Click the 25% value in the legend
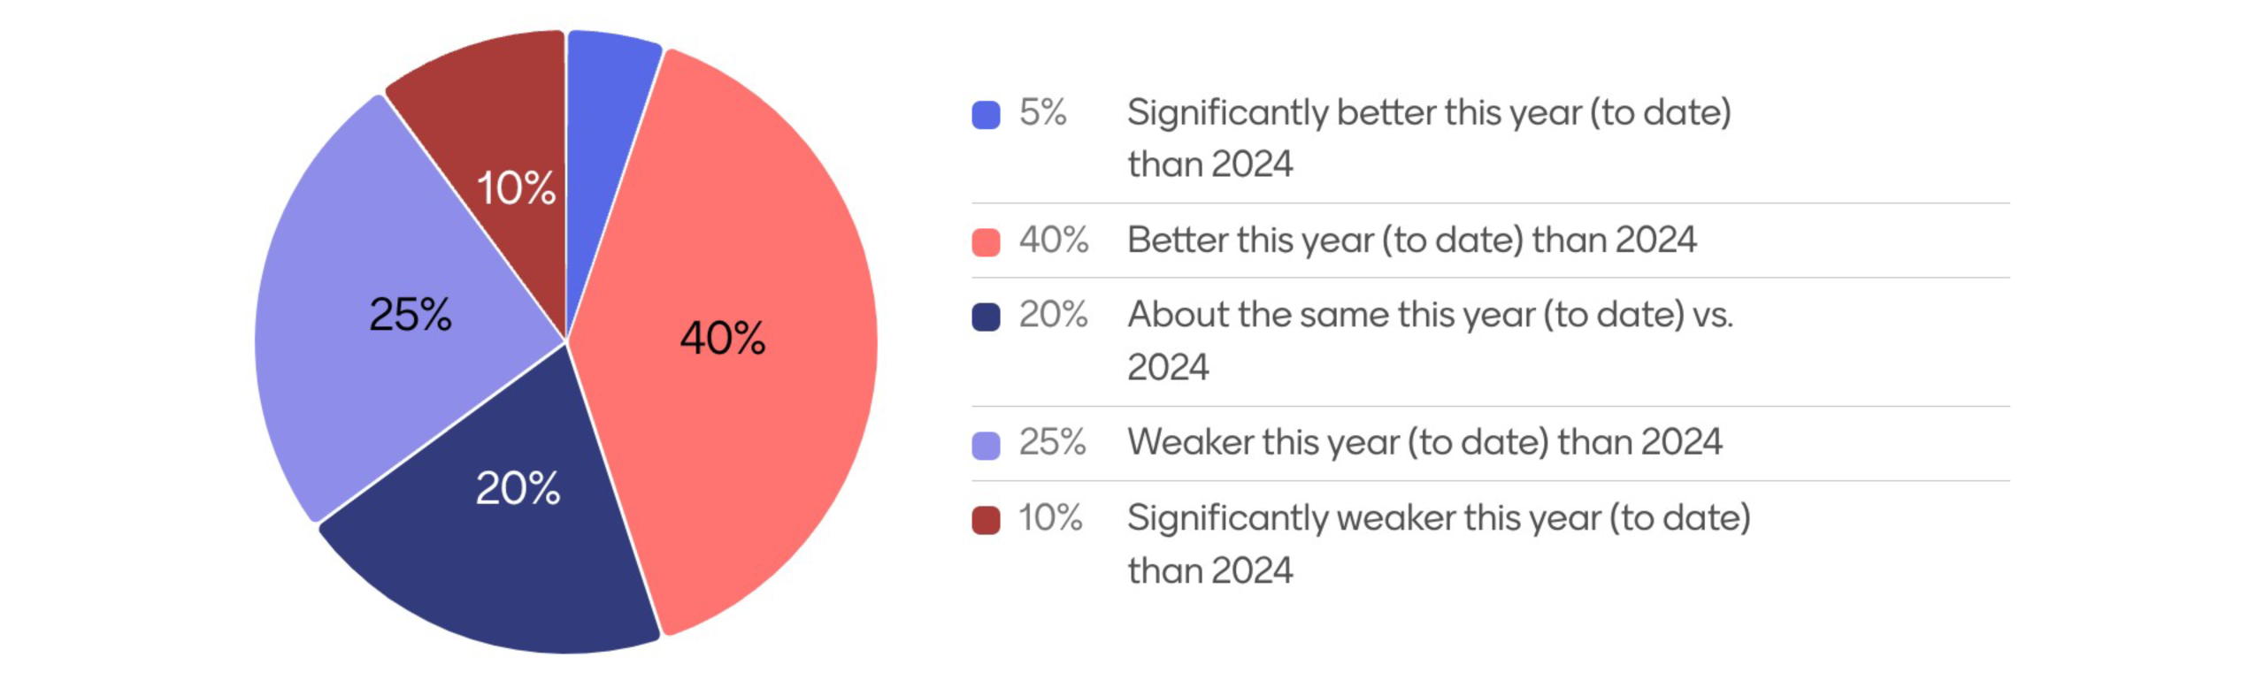This screenshot has height=688, width=2265. pyautogui.click(x=1052, y=442)
